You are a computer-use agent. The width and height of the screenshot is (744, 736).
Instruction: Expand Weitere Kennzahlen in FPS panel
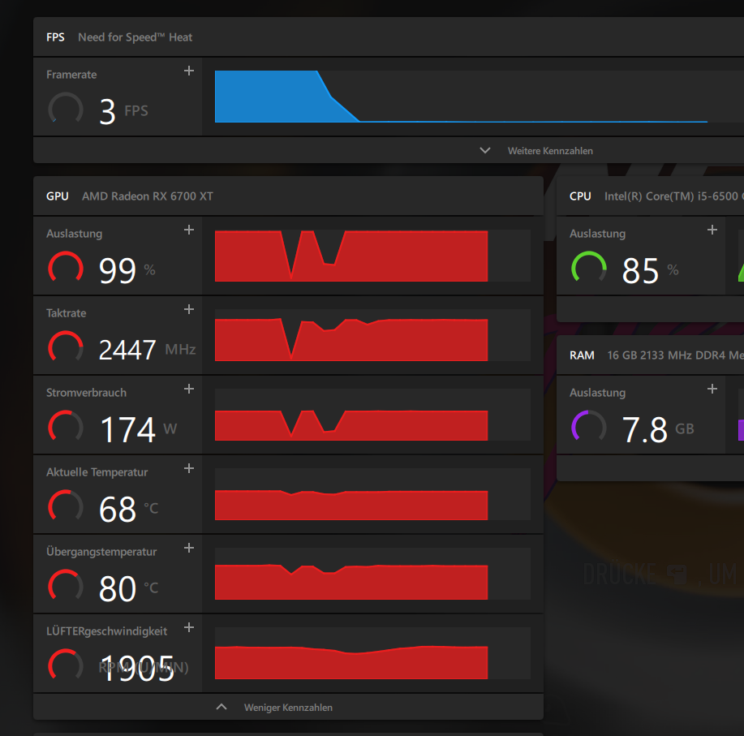[x=550, y=151]
